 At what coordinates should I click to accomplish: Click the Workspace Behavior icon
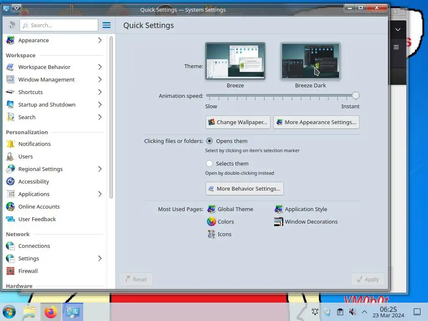click(10, 67)
